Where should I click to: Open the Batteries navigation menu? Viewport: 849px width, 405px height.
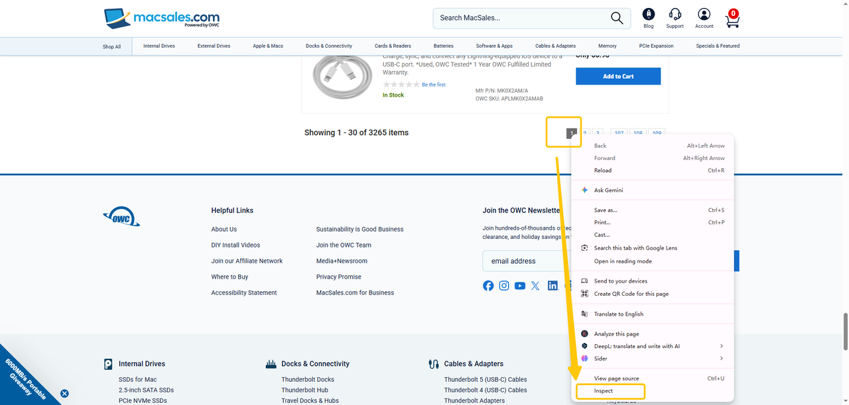click(444, 46)
